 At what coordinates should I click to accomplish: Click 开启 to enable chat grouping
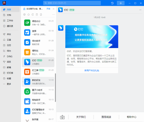pyautogui.click(x=48, y=9)
